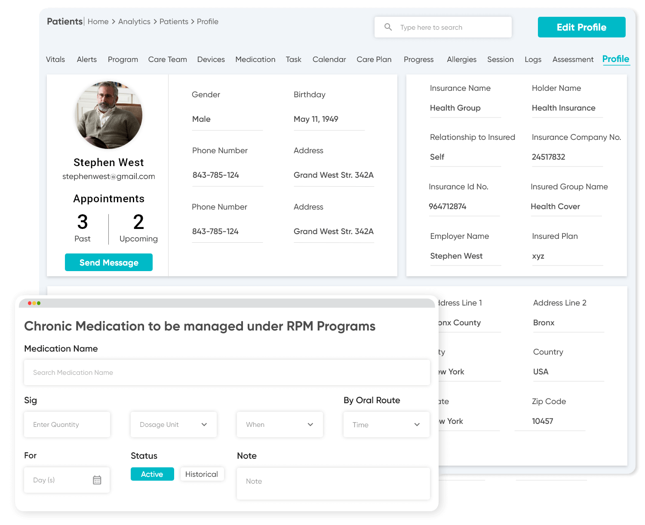Screen dimensions: 645x525
Task: Set medication status to Active
Action: (152, 474)
